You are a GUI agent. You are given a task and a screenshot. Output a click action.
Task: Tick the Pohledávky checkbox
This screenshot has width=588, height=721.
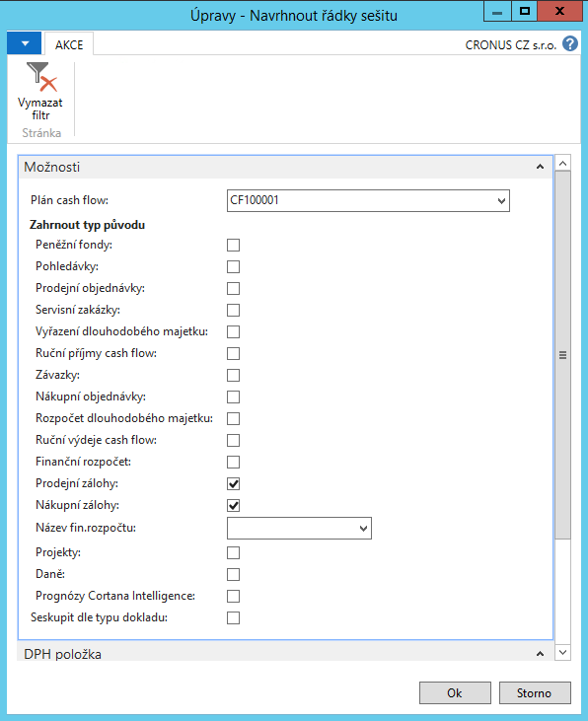tap(233, 266)
